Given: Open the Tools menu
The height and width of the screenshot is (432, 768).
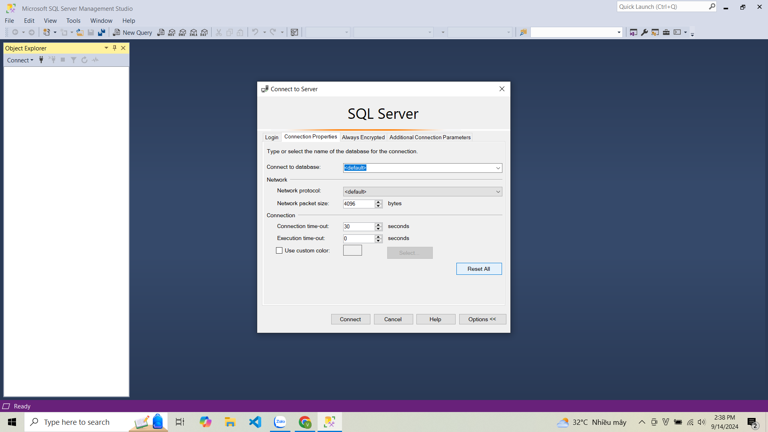Looking at the screenshot, I should (x=73, y=20).
